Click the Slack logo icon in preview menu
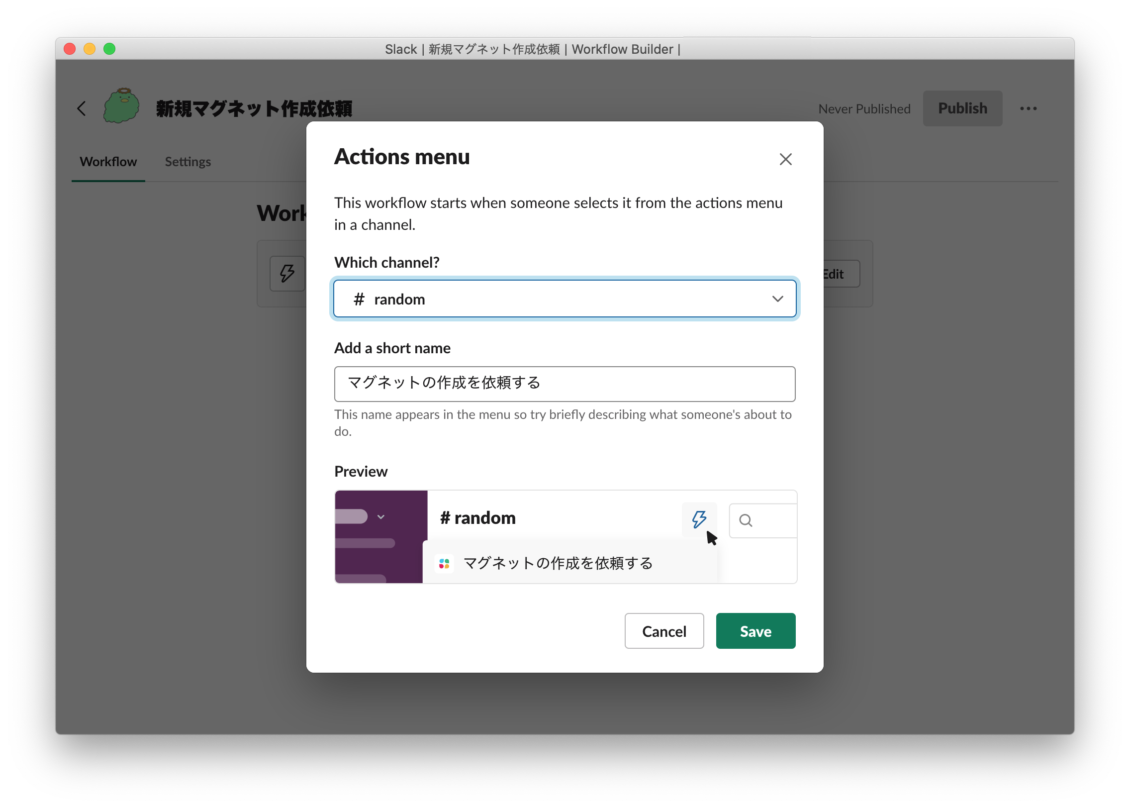1130x808 pixels. pos(444,563)
